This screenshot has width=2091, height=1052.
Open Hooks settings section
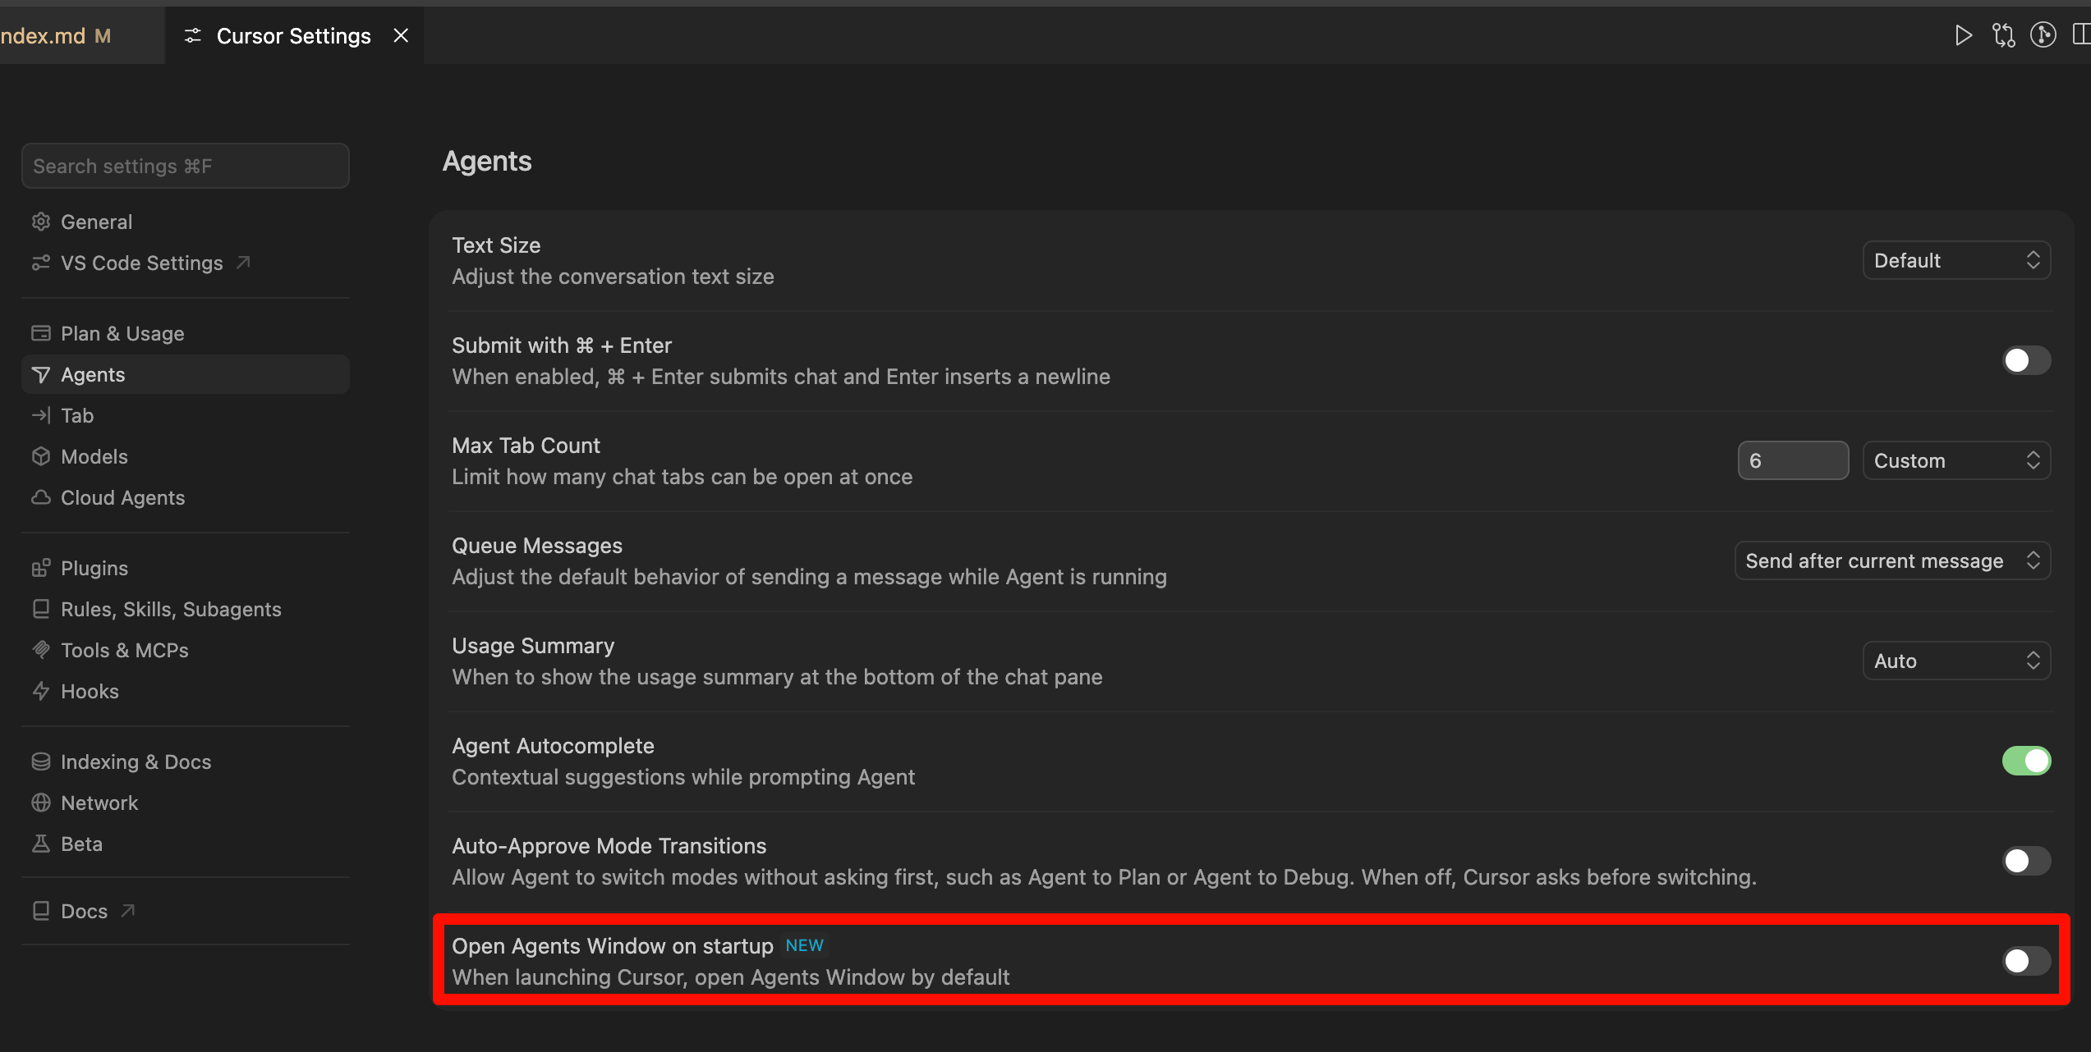pos(186,691)
